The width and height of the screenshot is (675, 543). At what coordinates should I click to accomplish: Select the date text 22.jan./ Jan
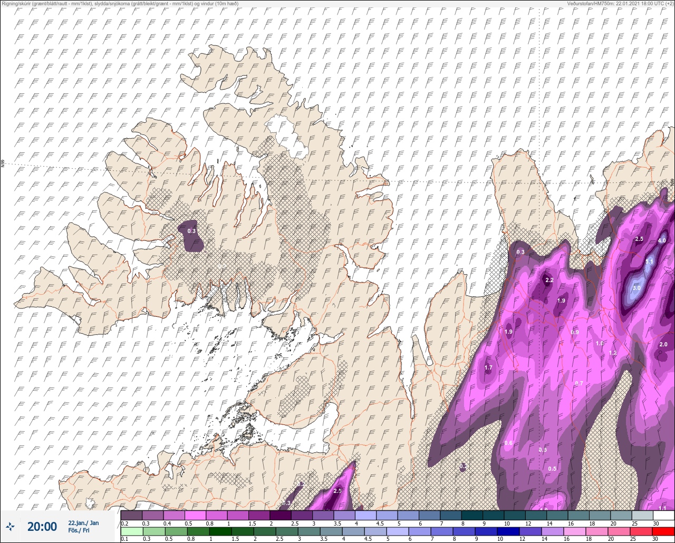pyautogui.click(x=83, y=522)
